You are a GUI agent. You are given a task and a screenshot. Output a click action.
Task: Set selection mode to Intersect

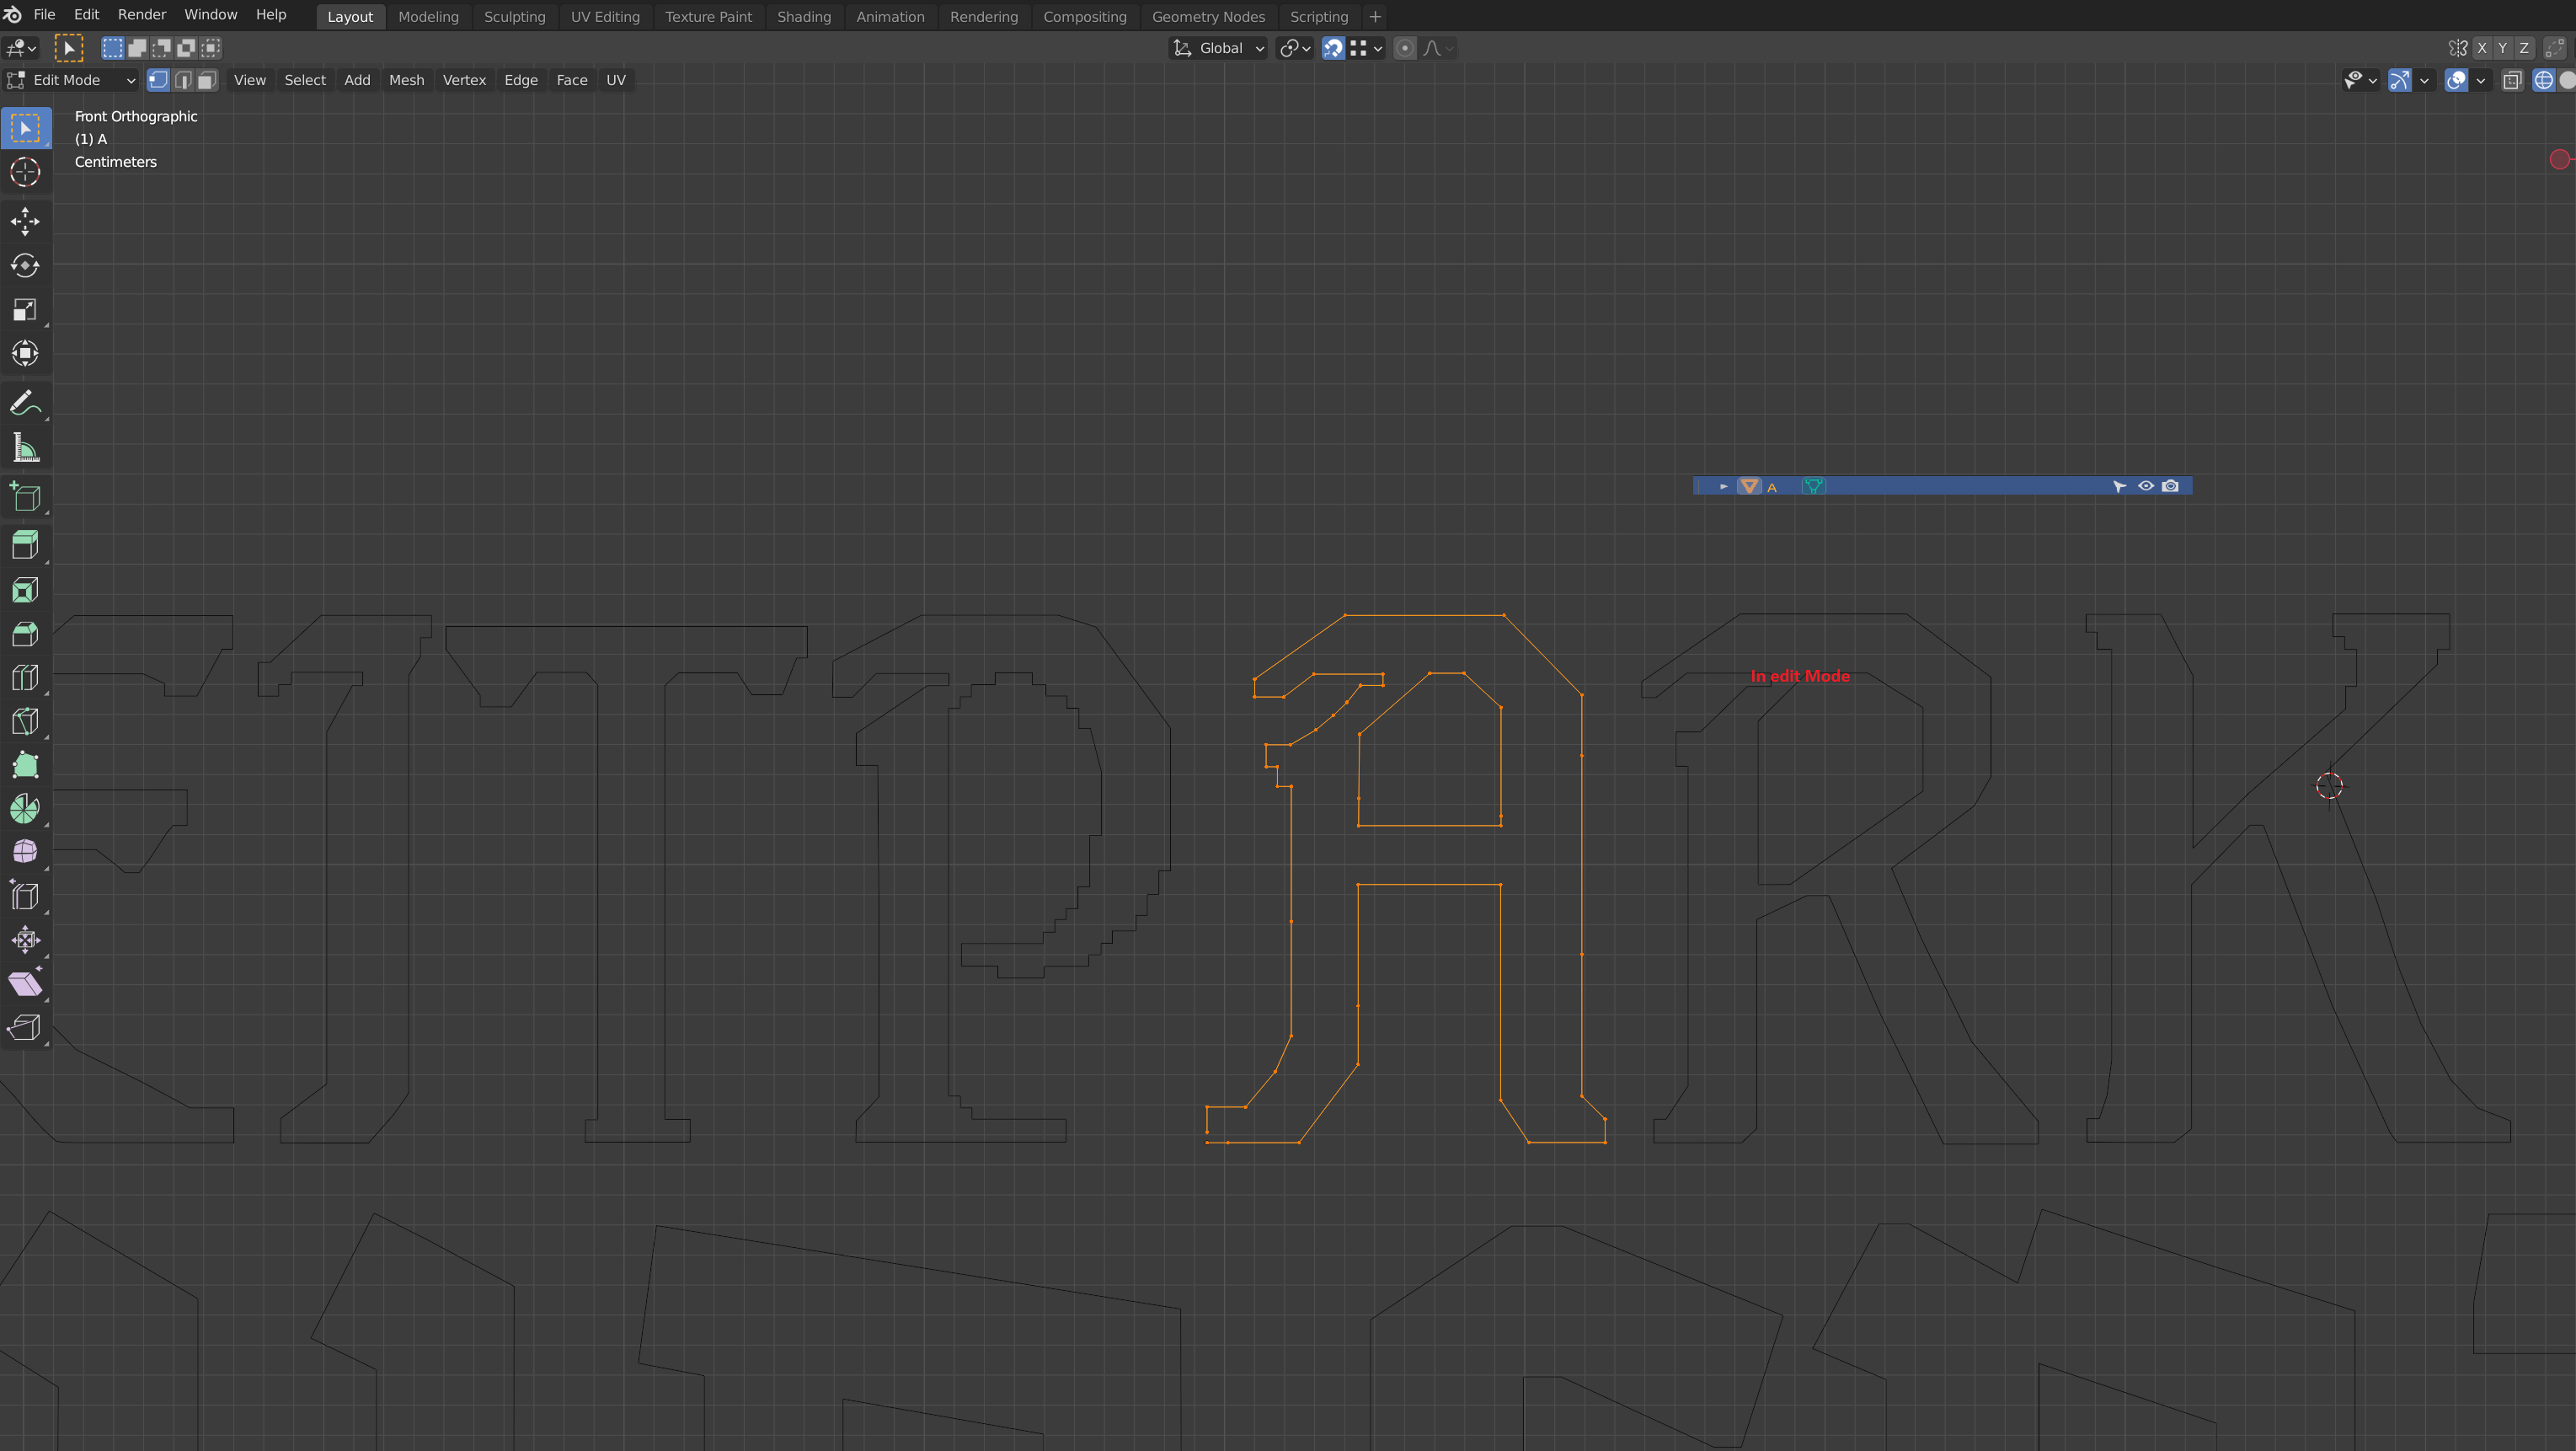tap(210, 48)
